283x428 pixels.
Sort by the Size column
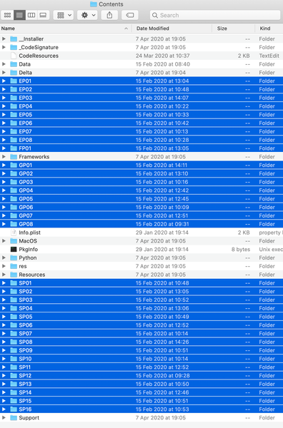(x=233, y=29)
